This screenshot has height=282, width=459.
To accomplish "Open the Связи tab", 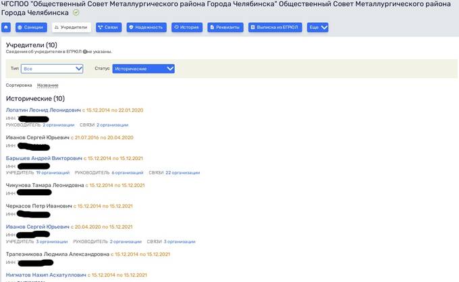I will (109, 28).
